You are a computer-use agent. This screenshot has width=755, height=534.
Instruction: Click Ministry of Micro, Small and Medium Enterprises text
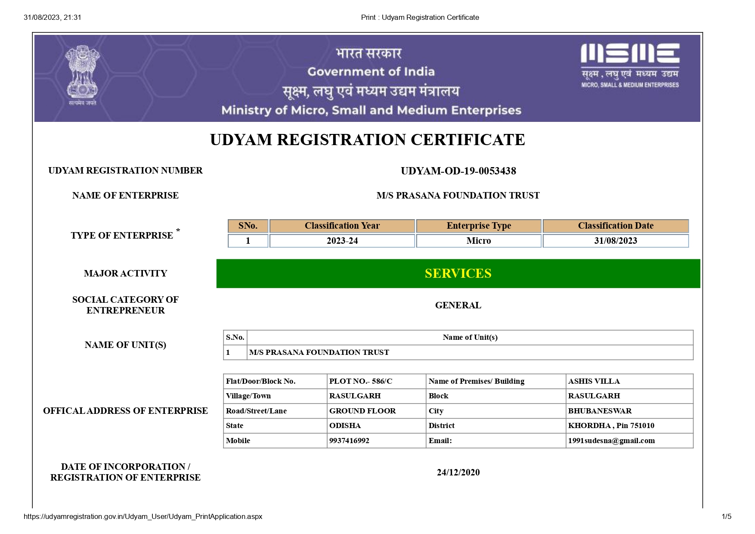[371, 110]
